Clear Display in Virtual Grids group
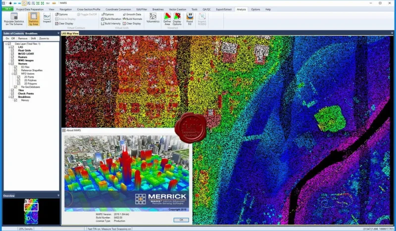 [x=132, y=23]
